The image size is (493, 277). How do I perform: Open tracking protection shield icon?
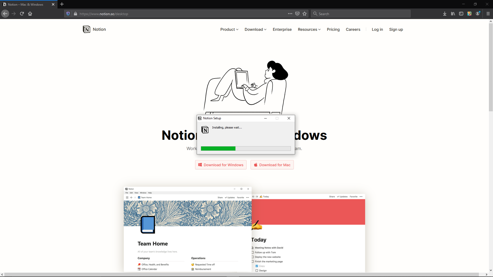(68, 14)
